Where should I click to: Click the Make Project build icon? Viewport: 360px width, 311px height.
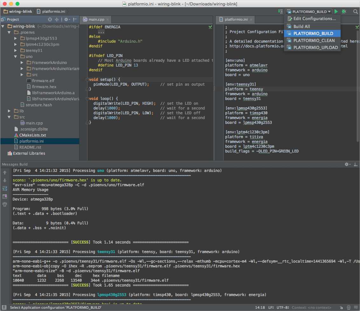pos(280,11)
